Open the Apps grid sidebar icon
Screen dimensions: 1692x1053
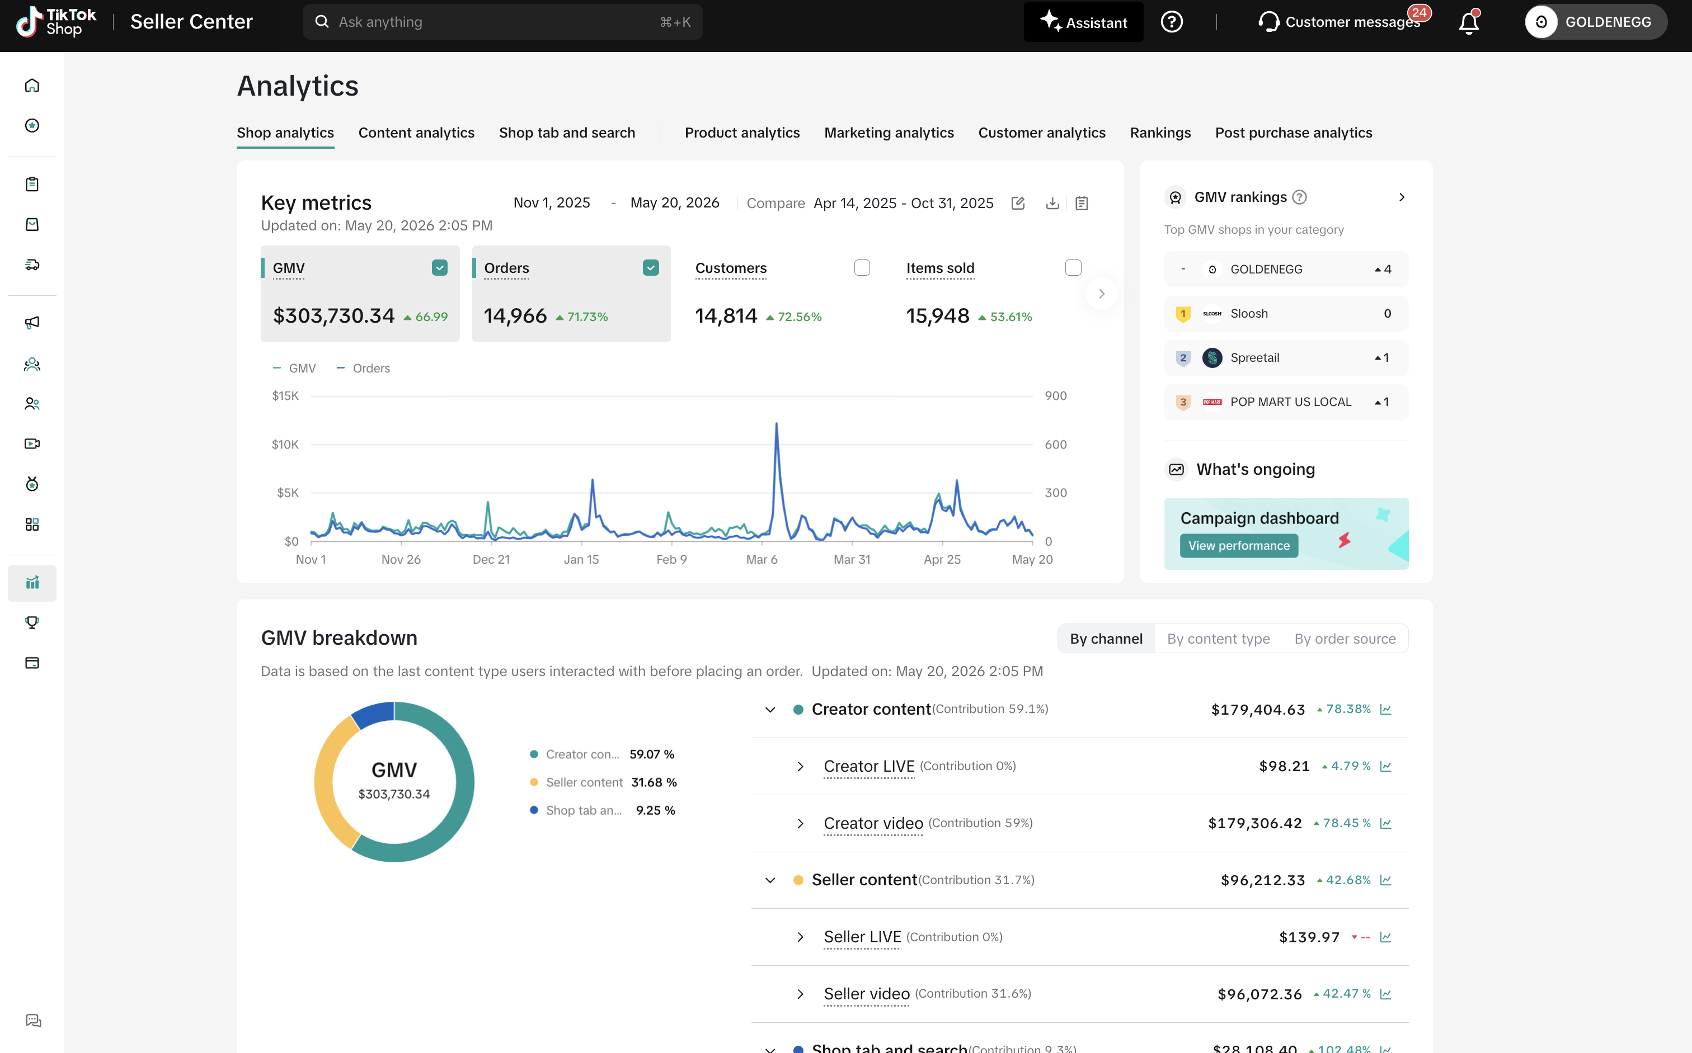click(32, 525)
